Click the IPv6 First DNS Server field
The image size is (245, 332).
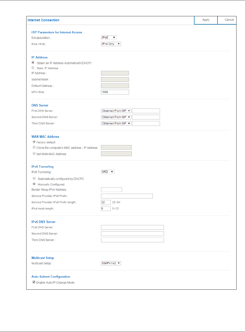[132, 227]
